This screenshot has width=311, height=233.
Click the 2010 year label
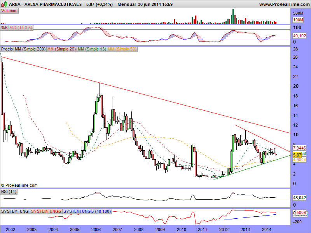[181, 230]
